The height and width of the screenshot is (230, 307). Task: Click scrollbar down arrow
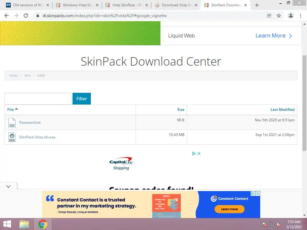[x=305, y=215]
